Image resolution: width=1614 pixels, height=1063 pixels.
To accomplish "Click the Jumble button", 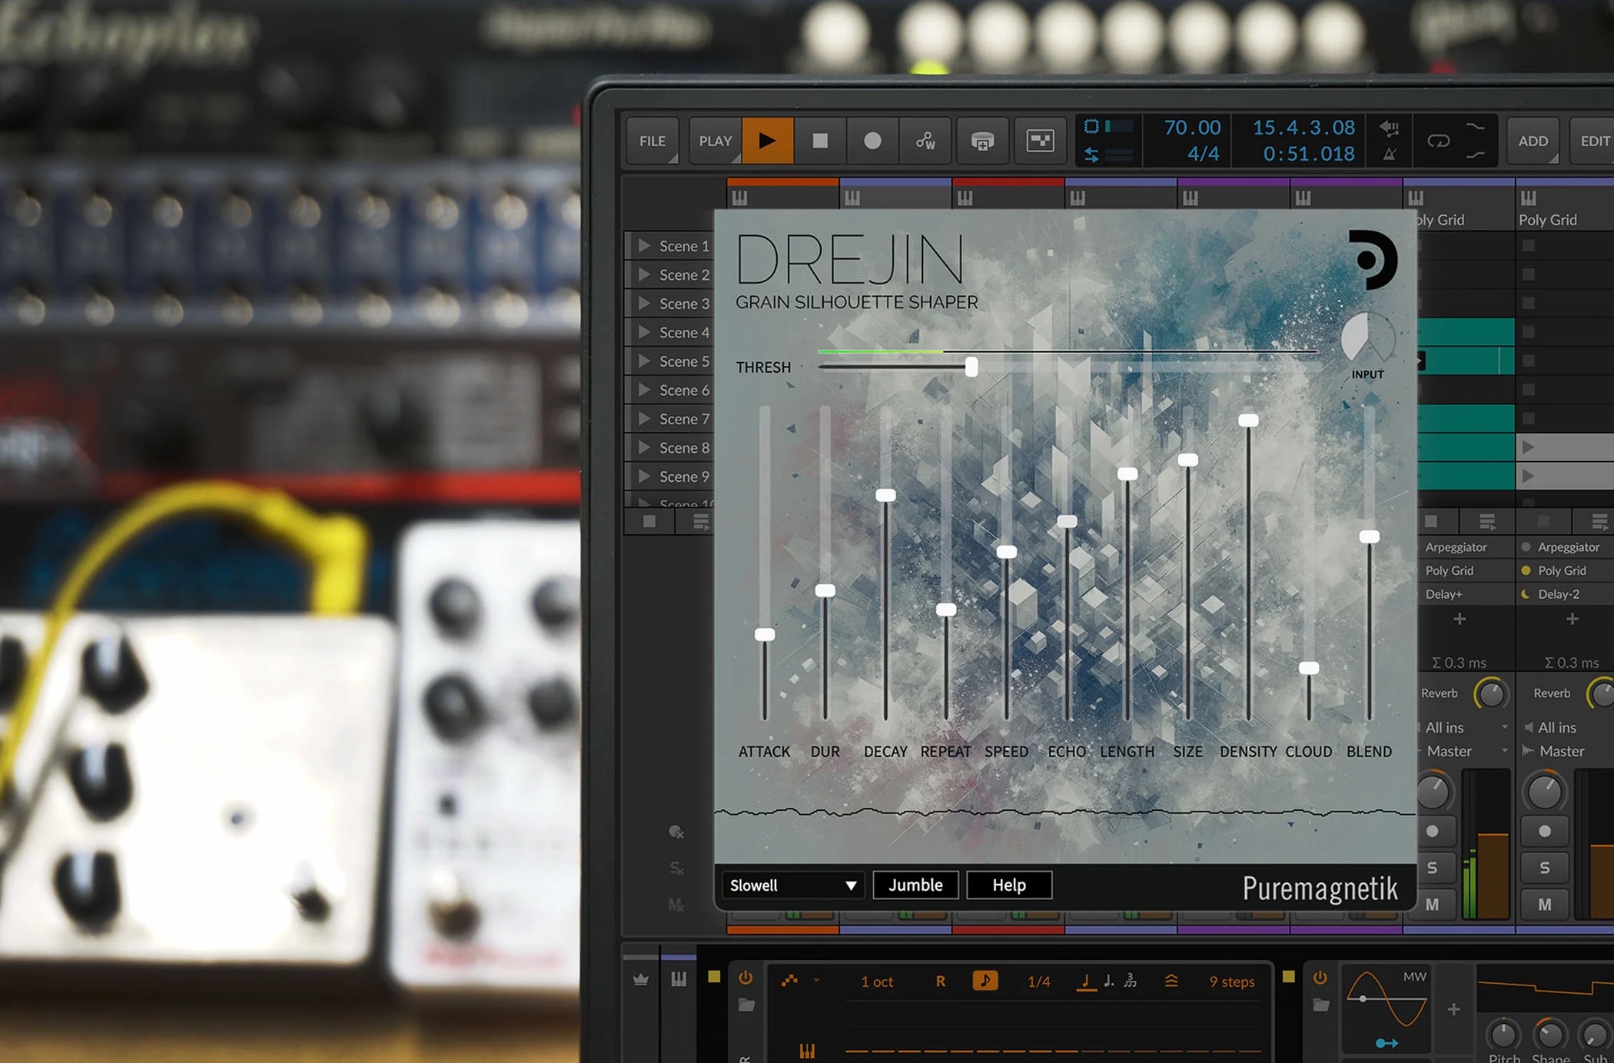I will pos(915,885).
